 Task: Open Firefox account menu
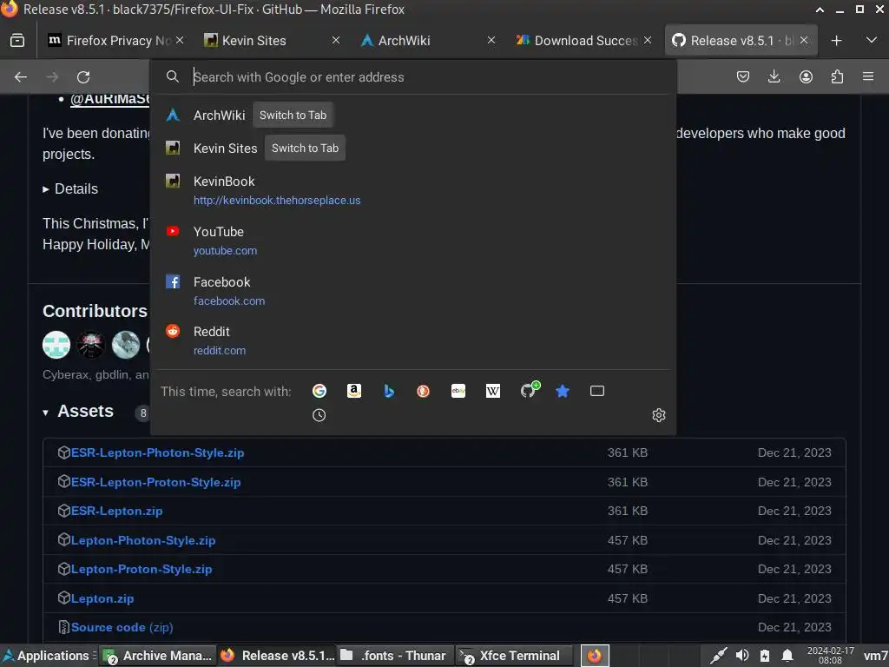click(806, 76)
